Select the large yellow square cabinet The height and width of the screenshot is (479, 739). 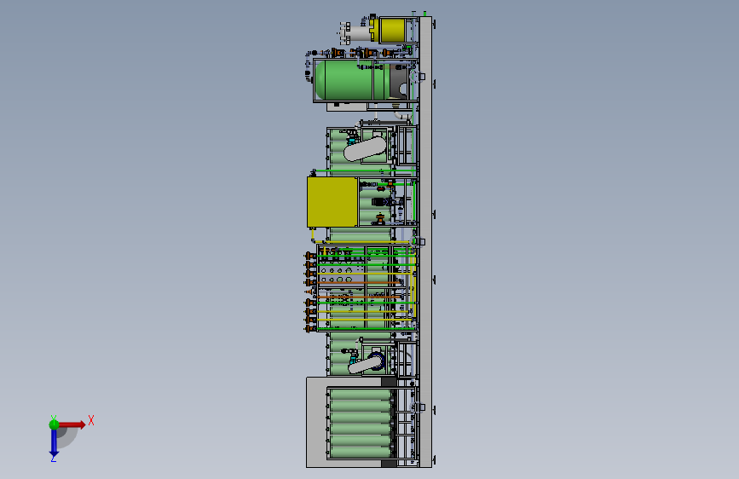click(332, 202)
